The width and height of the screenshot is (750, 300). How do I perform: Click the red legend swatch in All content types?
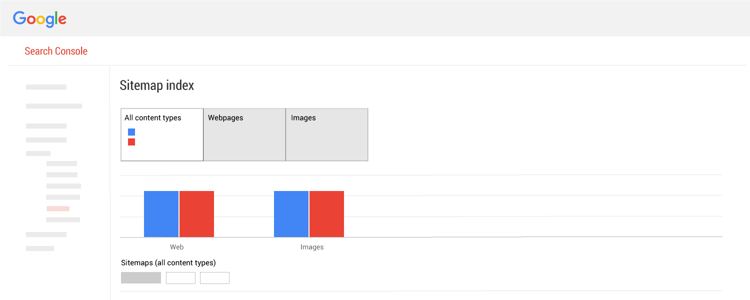(x=131, y=142)
